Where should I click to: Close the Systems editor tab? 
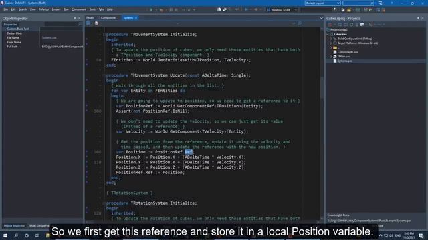[x=136, y=18]
